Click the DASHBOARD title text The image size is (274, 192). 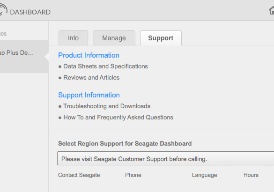[30, 12]
